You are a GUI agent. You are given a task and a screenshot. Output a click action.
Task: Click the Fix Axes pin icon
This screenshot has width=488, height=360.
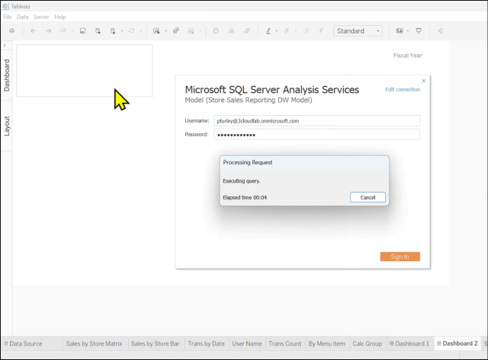tap(321, 30)
